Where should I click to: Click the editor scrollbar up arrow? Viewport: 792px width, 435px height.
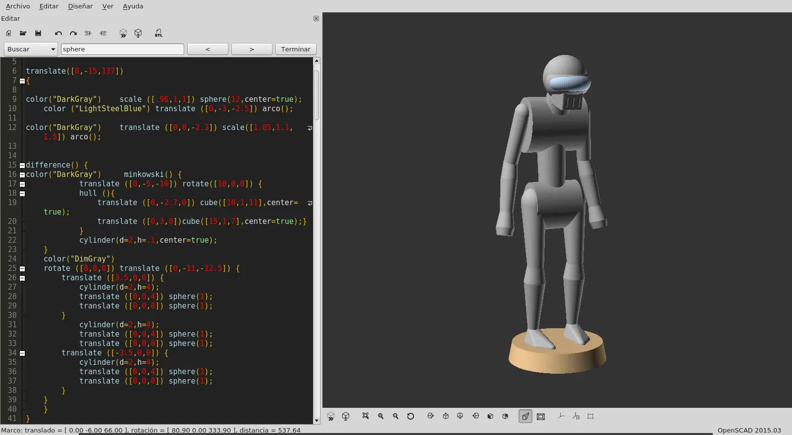(x=317, y=61)
